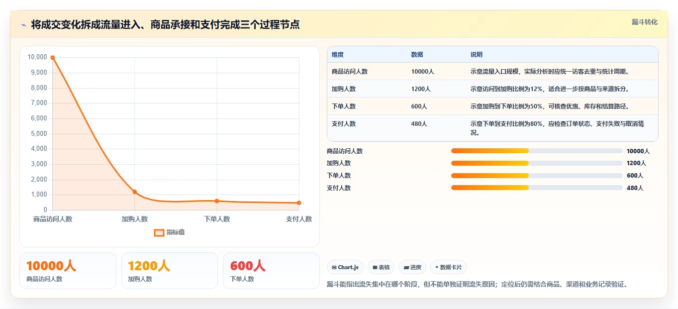Click the 加购人数 label on the chart x-axis

[135, 219]
